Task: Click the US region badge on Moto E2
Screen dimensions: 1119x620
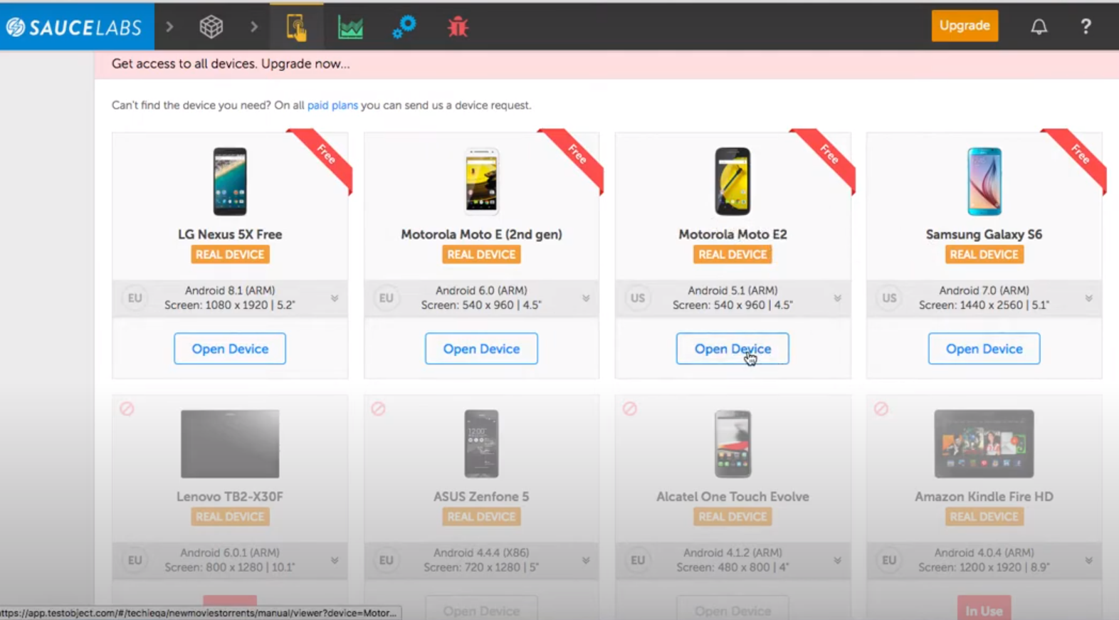Action: (x=638, y=298)
